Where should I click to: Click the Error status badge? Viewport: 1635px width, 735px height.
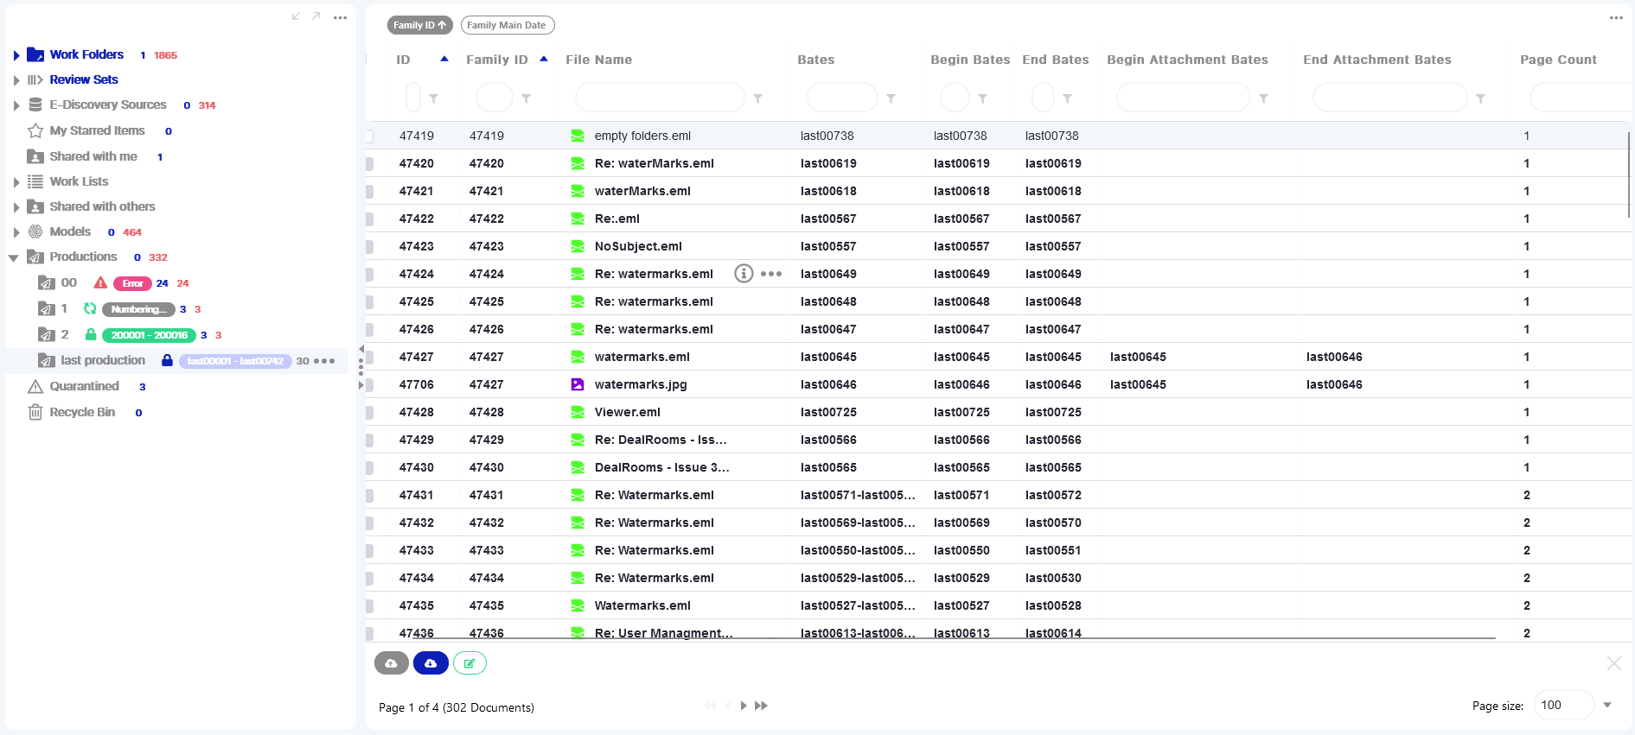[132, 283]
